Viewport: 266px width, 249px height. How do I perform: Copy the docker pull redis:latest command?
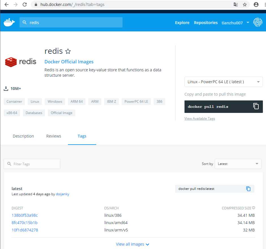[248, 189]
